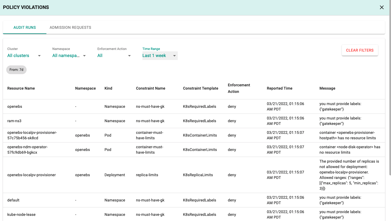Click 'K8sContainerLimits' in the sk8cd pod row
The height and width of the screenshot is (221, 391).
click(x=200, y=135)
